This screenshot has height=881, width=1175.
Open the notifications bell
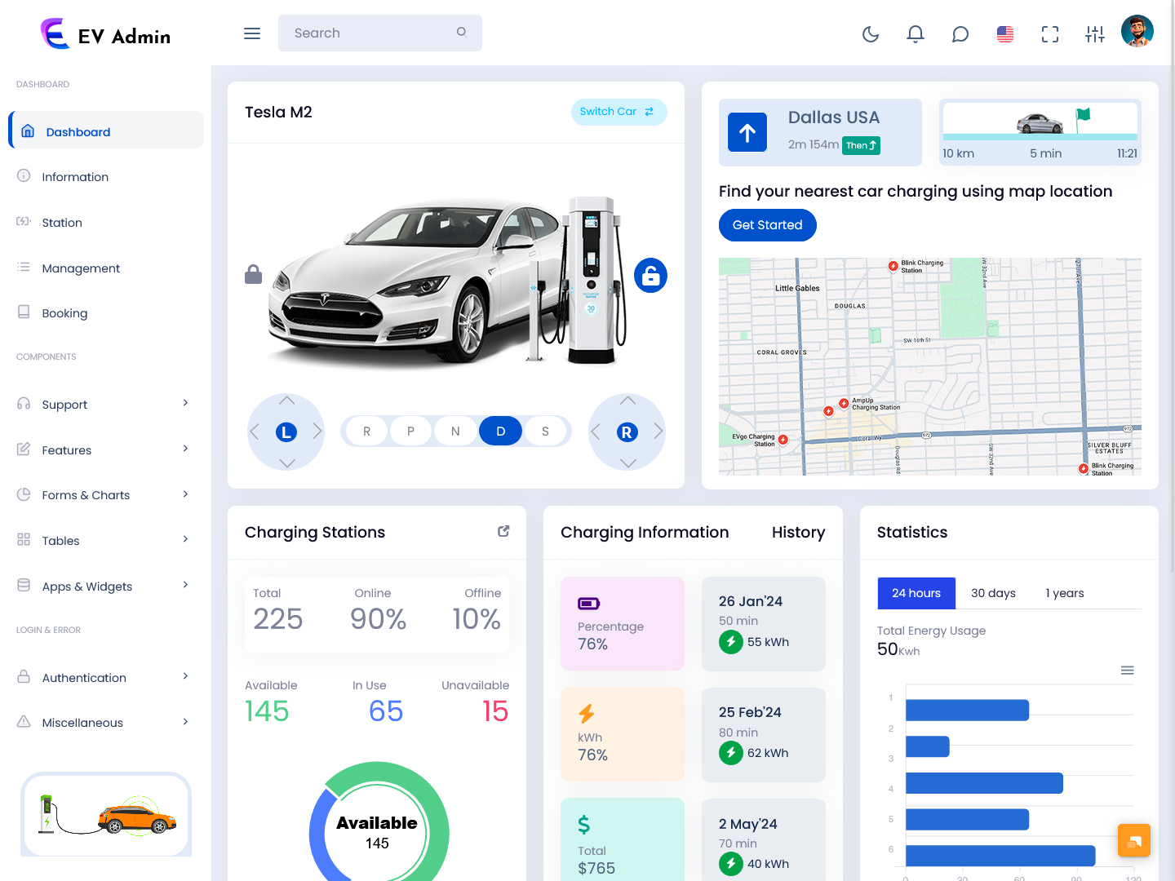[916, 33]
